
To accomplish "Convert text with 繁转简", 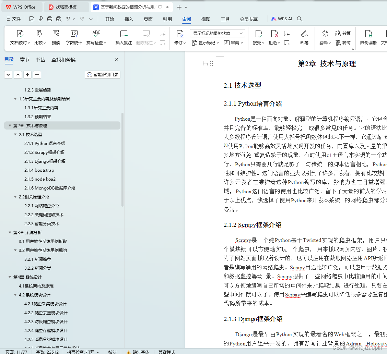I will (343, 42).
